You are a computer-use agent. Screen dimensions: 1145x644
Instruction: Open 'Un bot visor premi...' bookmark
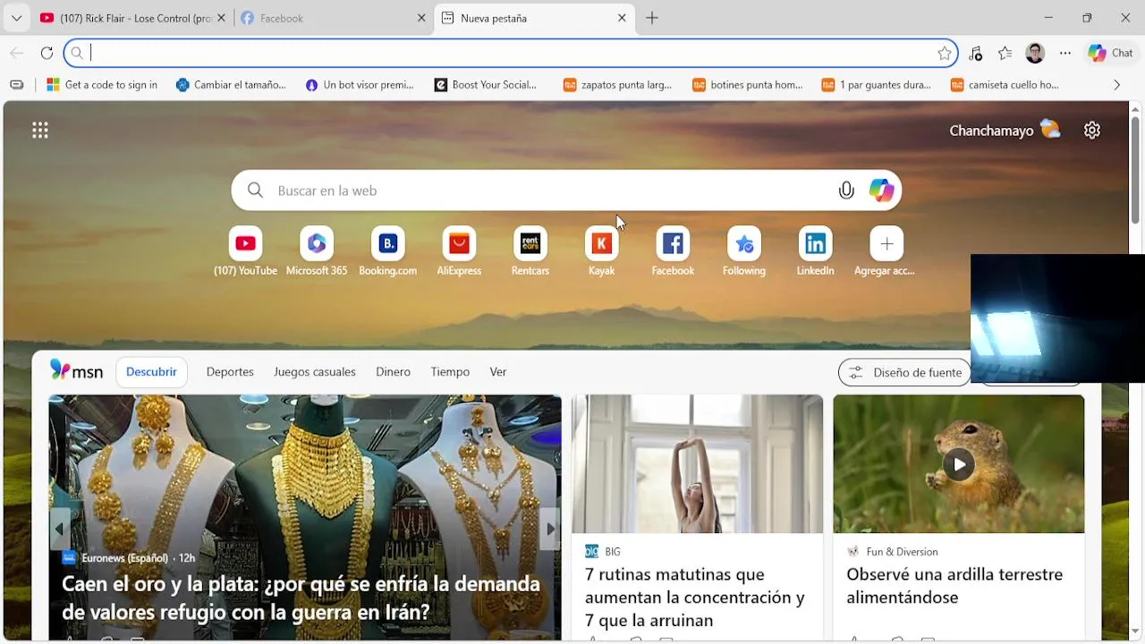click(360, 85)
